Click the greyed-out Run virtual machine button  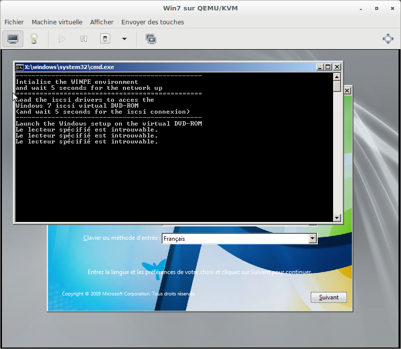[62, 39]
